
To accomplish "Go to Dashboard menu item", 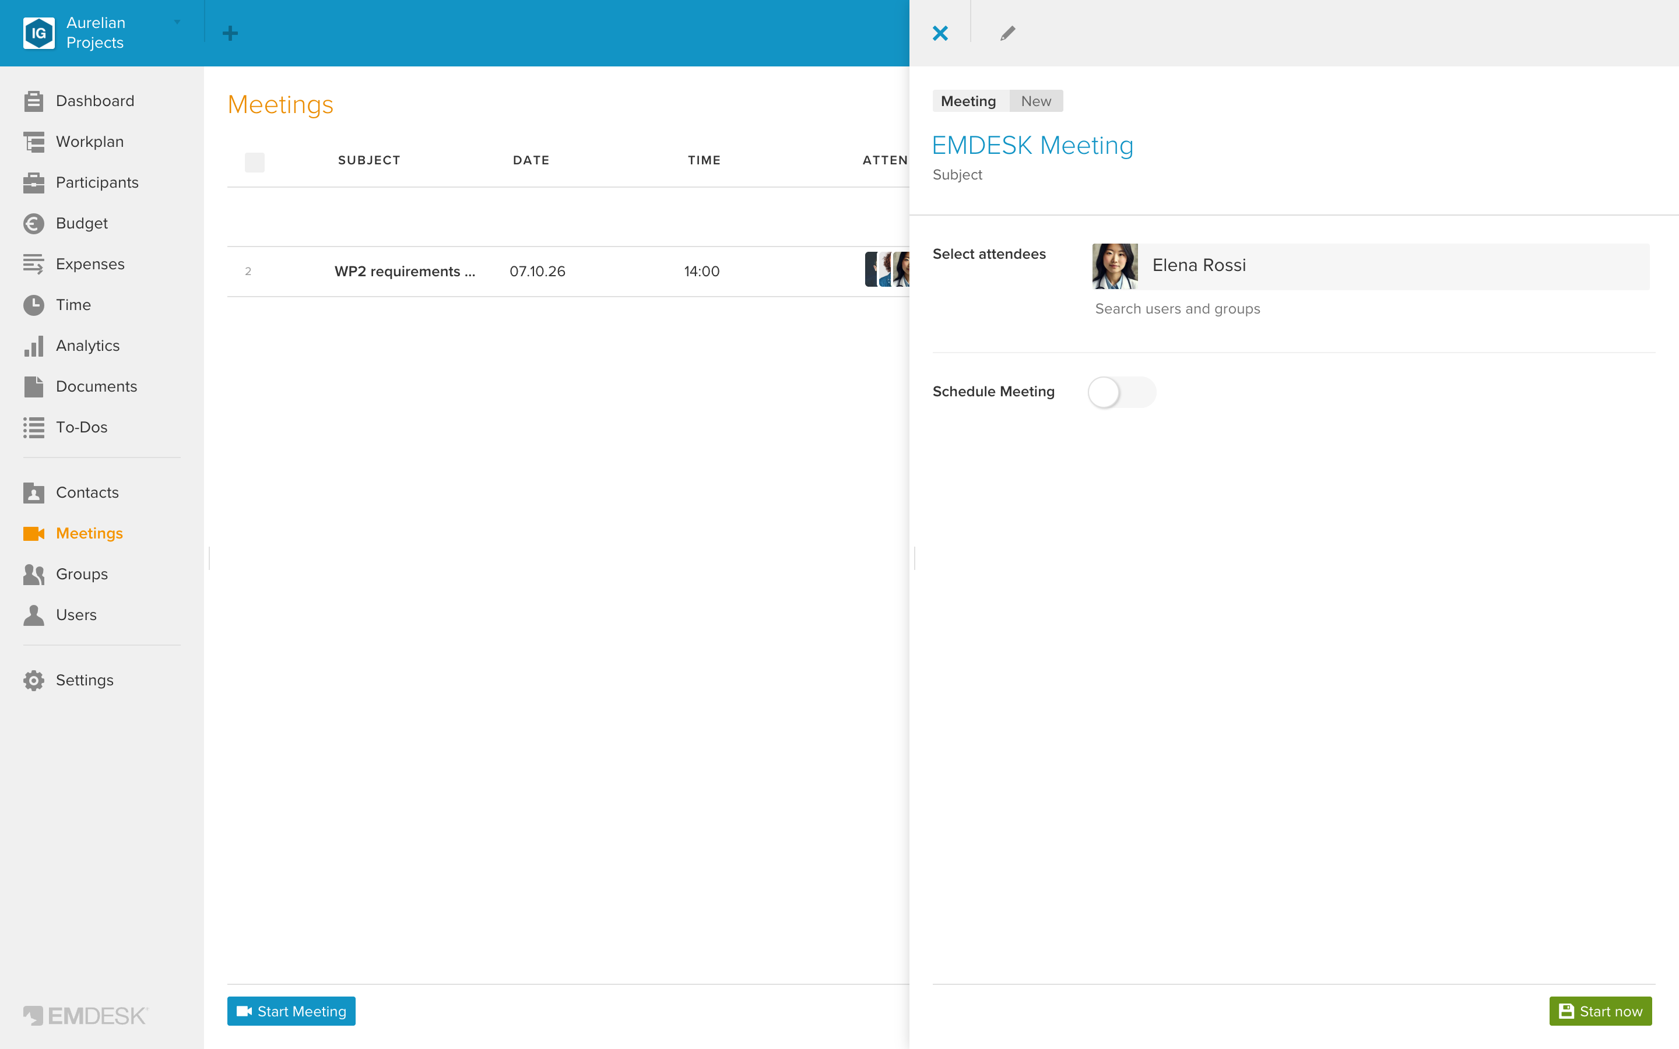I will pyautogui.click(x=95, y=101).
